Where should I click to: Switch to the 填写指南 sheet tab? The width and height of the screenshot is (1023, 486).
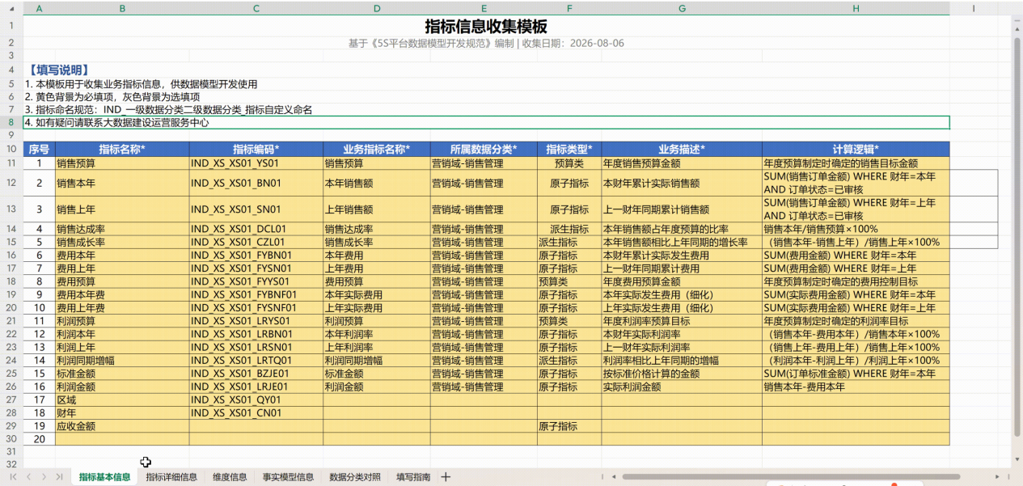[x=413, y=477]
